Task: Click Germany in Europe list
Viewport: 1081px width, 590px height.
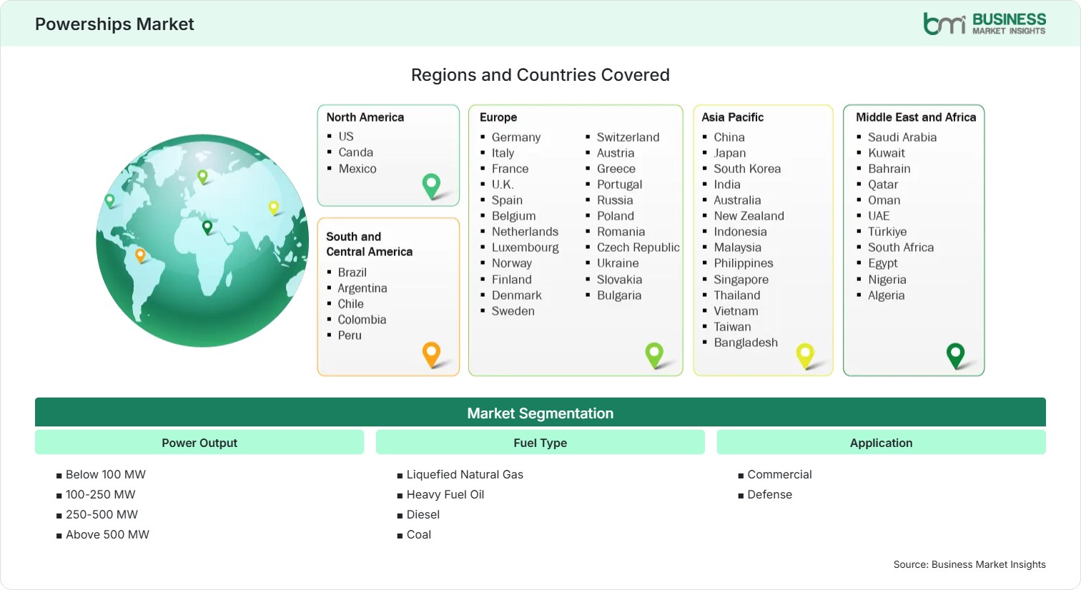Action: click(x=516, y=137)
